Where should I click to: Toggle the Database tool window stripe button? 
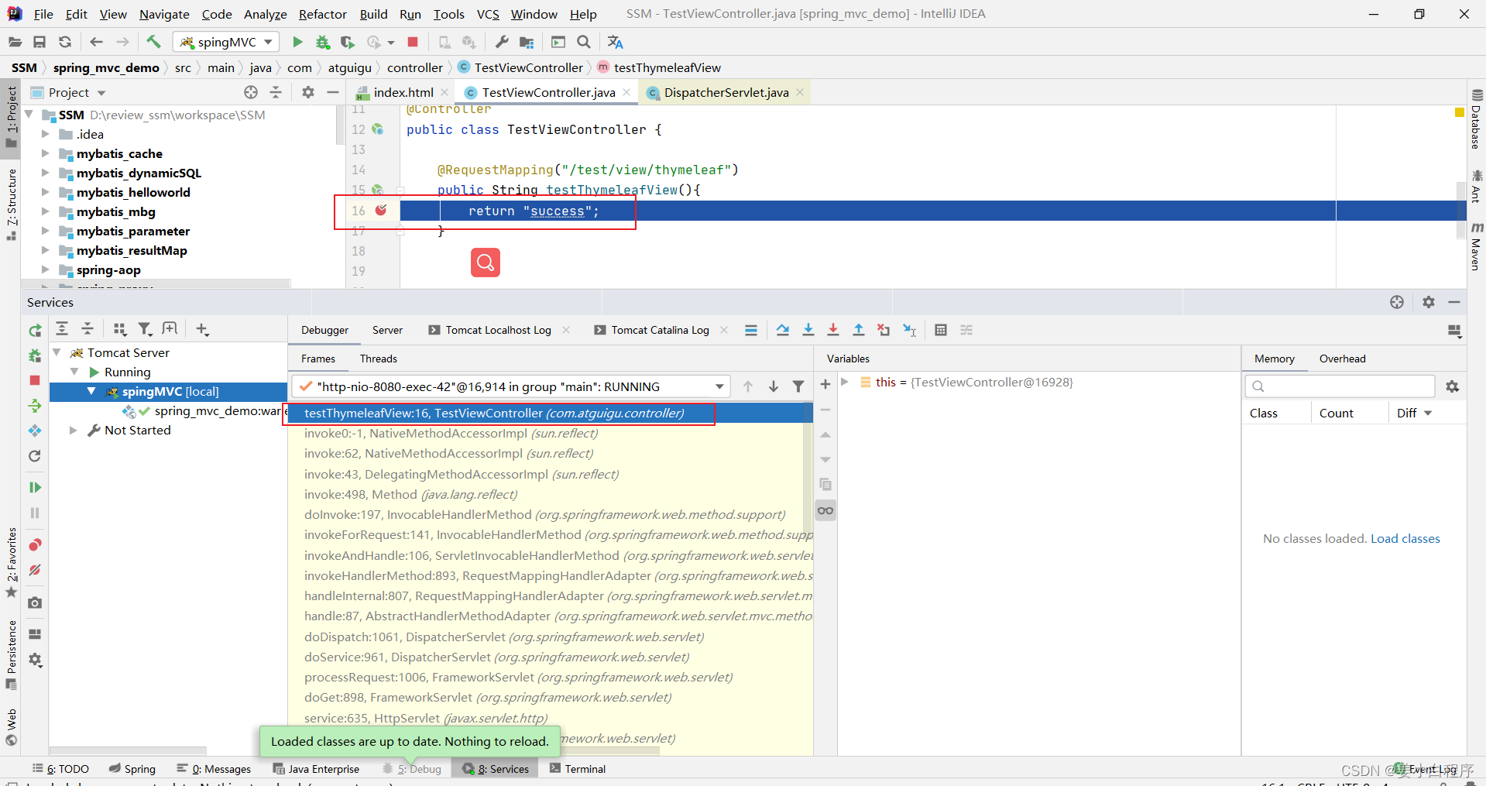[x=1476, y=119]
